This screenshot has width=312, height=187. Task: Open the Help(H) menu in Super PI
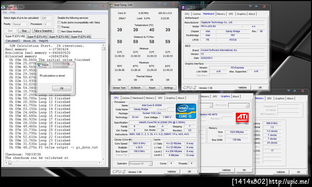point(43,41)
